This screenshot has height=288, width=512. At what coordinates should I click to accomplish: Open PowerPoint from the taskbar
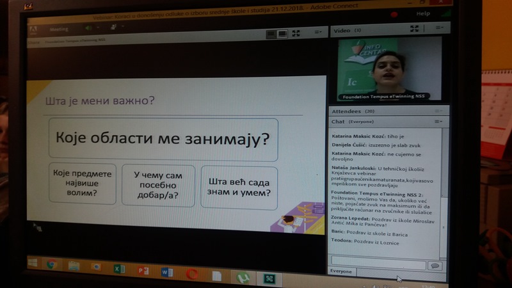[x=143, y=270]
